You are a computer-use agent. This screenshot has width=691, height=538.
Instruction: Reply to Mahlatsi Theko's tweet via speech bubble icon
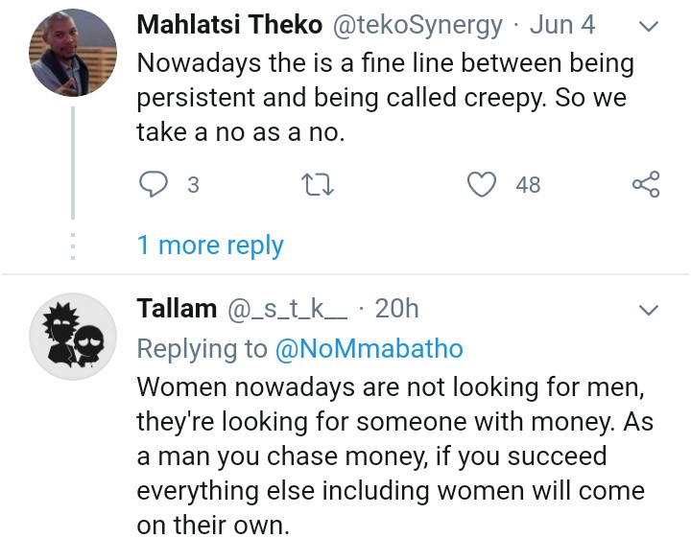tap(154, 184)
